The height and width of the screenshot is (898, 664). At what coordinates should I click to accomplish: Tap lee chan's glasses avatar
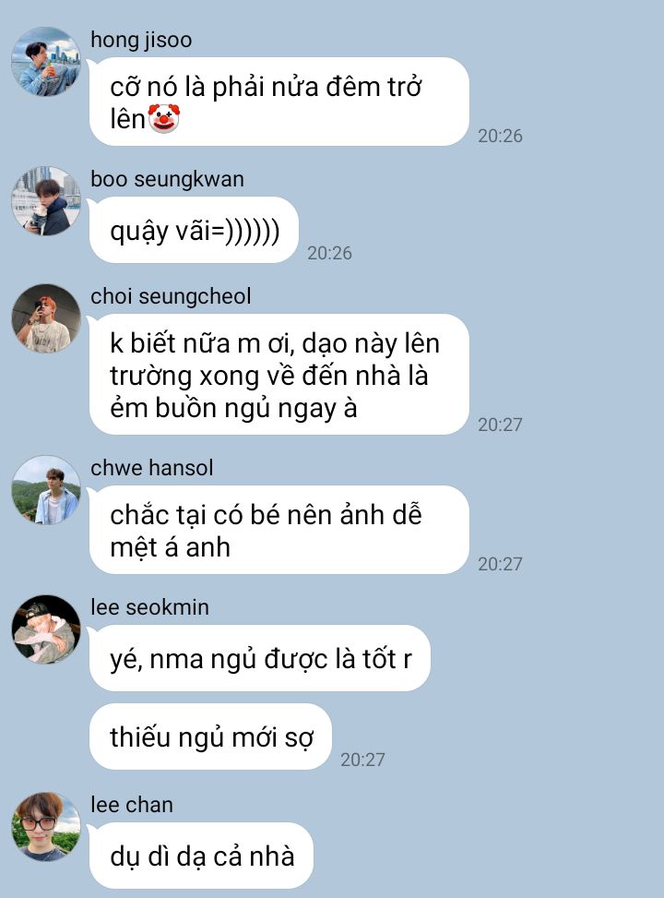coord(46,826)
